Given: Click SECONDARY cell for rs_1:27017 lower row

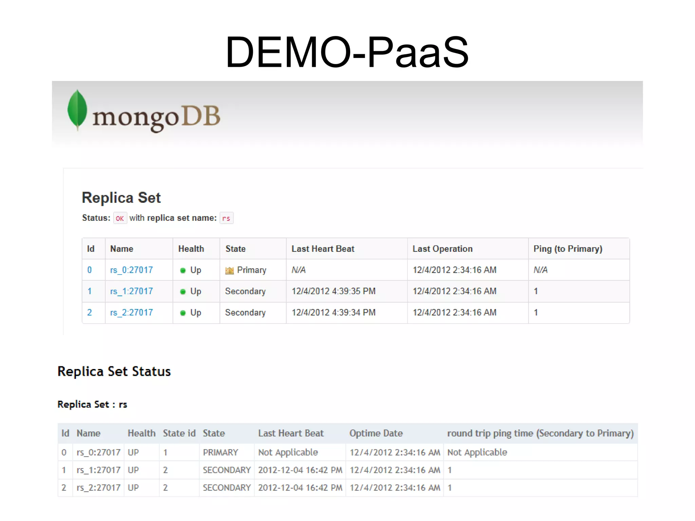Looking at the screenshot, I should click(227, 470).
